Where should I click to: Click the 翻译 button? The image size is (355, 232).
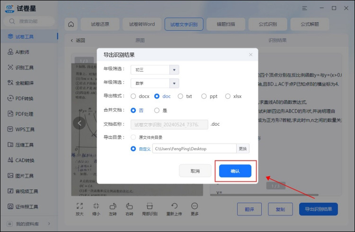coord(249,209)
